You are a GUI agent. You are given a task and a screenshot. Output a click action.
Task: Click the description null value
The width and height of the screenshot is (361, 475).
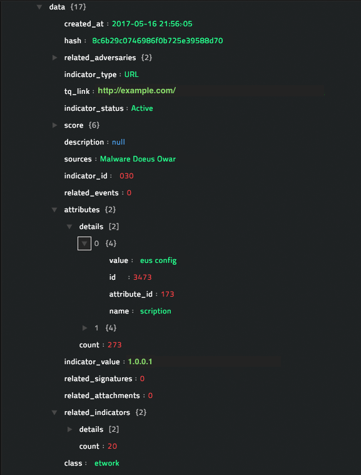118,142
